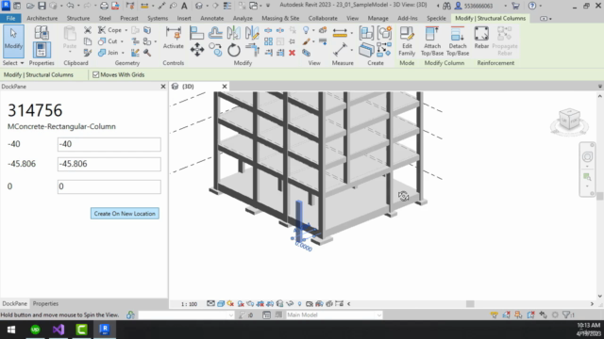Toggle Select Underlay Elements icon
The width and height of the screenshot is (604, 339).
507,315
